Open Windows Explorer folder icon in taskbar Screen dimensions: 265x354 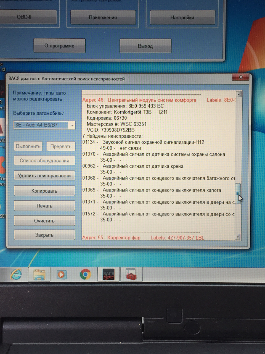point(39,274)
